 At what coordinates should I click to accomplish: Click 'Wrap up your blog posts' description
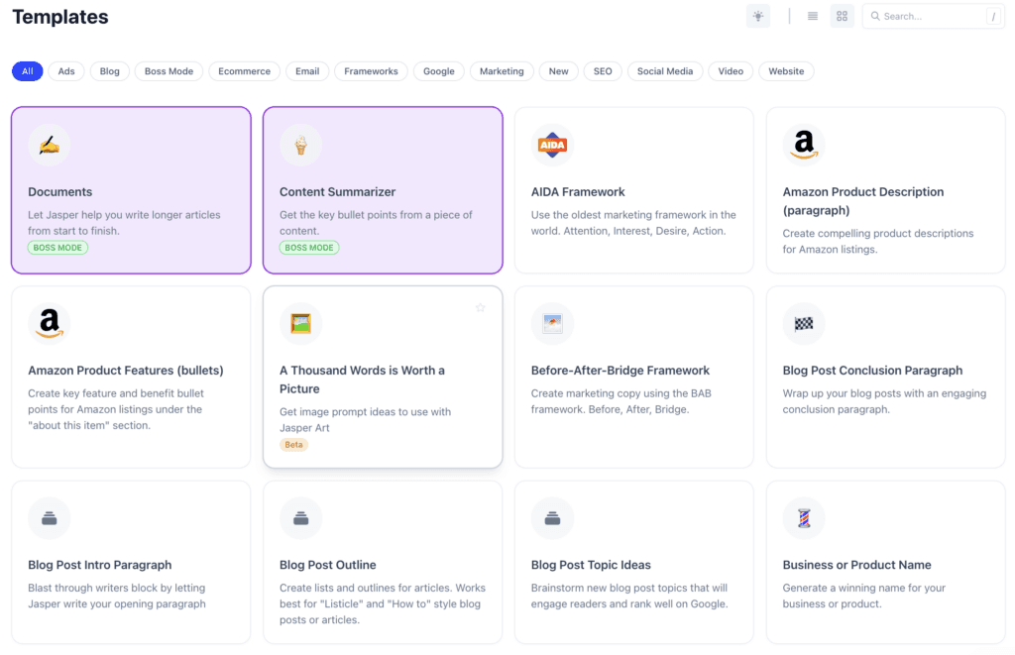[884, 401]
